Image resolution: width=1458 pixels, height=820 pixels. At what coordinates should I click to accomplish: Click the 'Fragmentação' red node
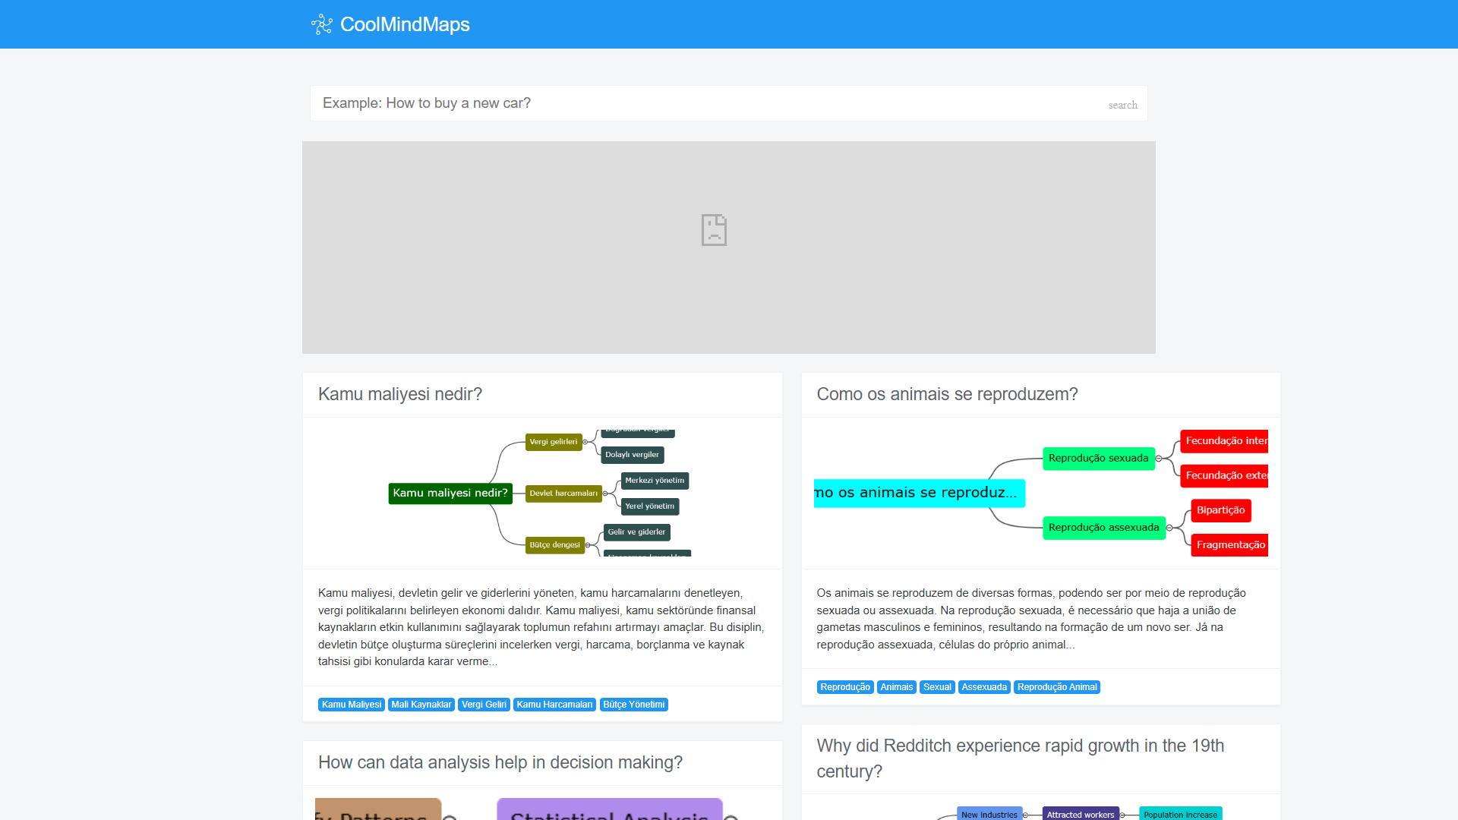(1229, 545)
